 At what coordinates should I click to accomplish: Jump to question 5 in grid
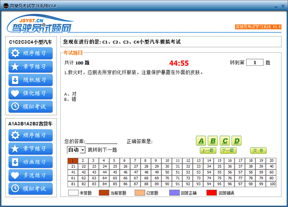[114, 161]
